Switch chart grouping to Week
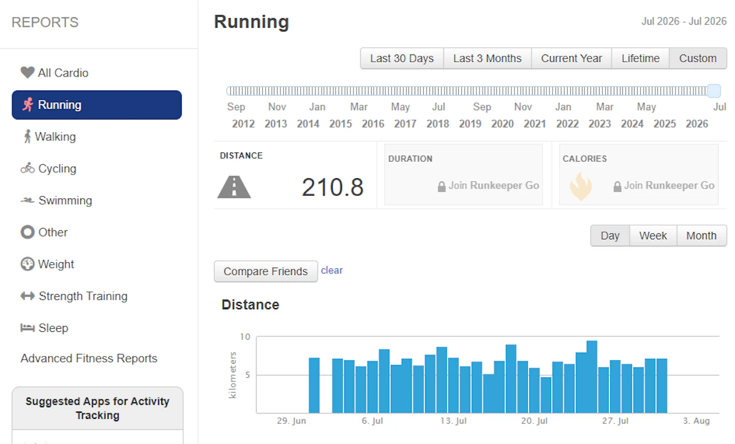Screen dimensions: 735x444 click(653, 236)
